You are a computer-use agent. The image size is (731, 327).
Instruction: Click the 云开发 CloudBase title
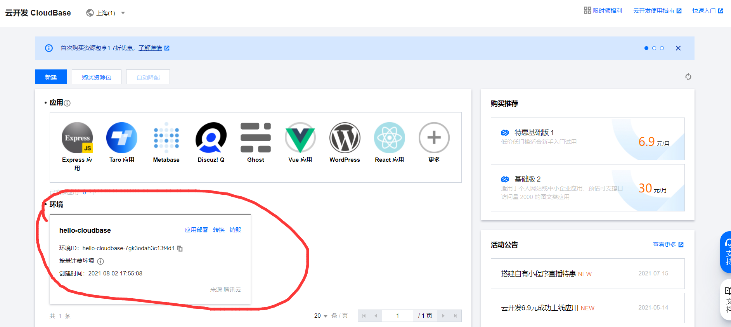point(38,13)
